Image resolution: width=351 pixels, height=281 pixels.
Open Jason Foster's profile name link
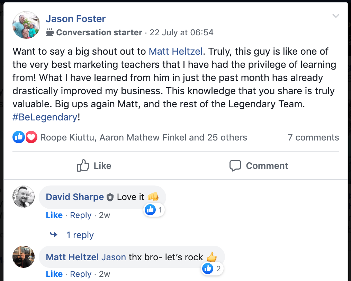click(76, 19)
